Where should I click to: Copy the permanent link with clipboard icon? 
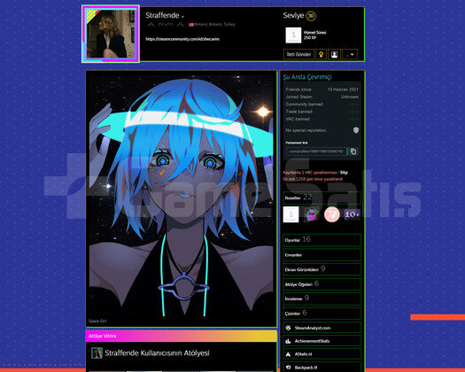(x=353, y=151)
